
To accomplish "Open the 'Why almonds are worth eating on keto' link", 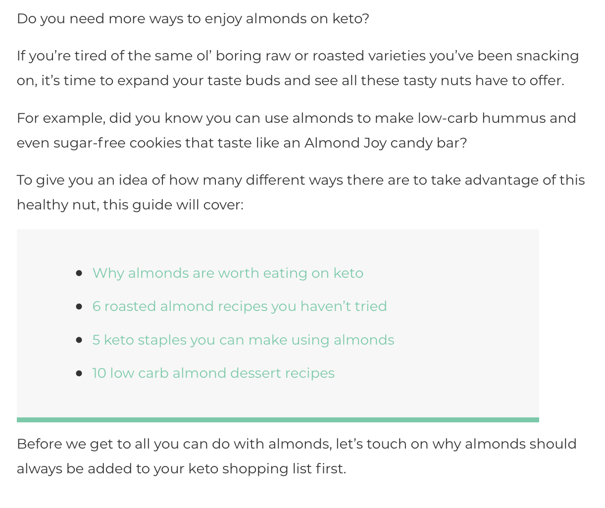I will pos(228,273).
